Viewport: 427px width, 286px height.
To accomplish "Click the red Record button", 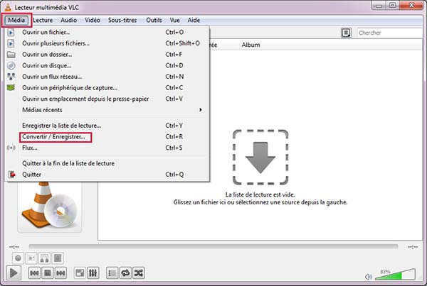I will click(x=18, y=258).
